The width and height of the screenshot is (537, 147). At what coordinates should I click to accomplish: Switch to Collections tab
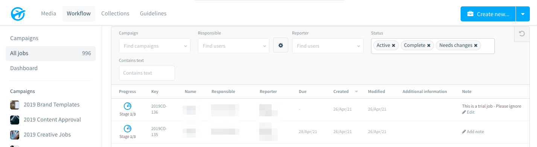point(115,13)
